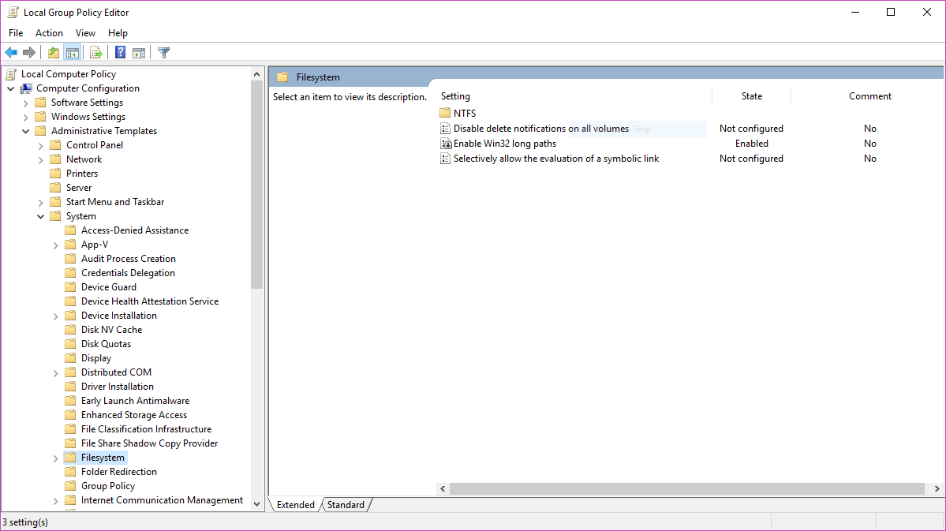Viewport: 946px width, 531px height.
Task: Click the Export List toolbar icon
Action: pos(95,52)
